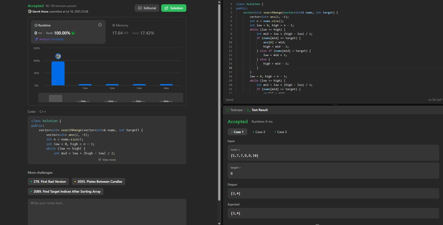Viewport: 443px width, 225px height.
Task: Click the info icon in the Runtime card
Action: click(100, 25)
